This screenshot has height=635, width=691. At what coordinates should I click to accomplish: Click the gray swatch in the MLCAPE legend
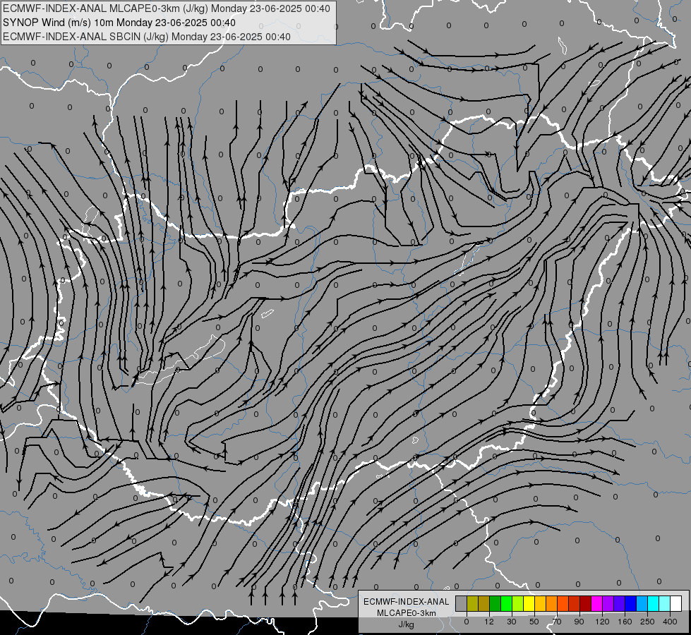pos(462,603)
